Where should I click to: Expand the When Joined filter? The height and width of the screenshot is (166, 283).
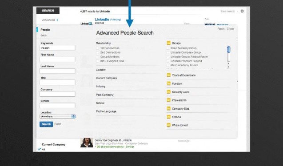coord(179,125)
